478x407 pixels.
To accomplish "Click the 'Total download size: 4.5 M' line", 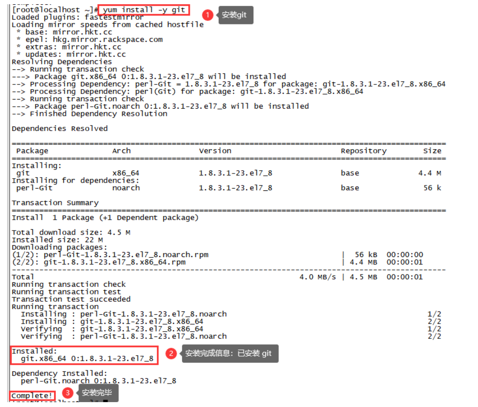I will (71, 233).
